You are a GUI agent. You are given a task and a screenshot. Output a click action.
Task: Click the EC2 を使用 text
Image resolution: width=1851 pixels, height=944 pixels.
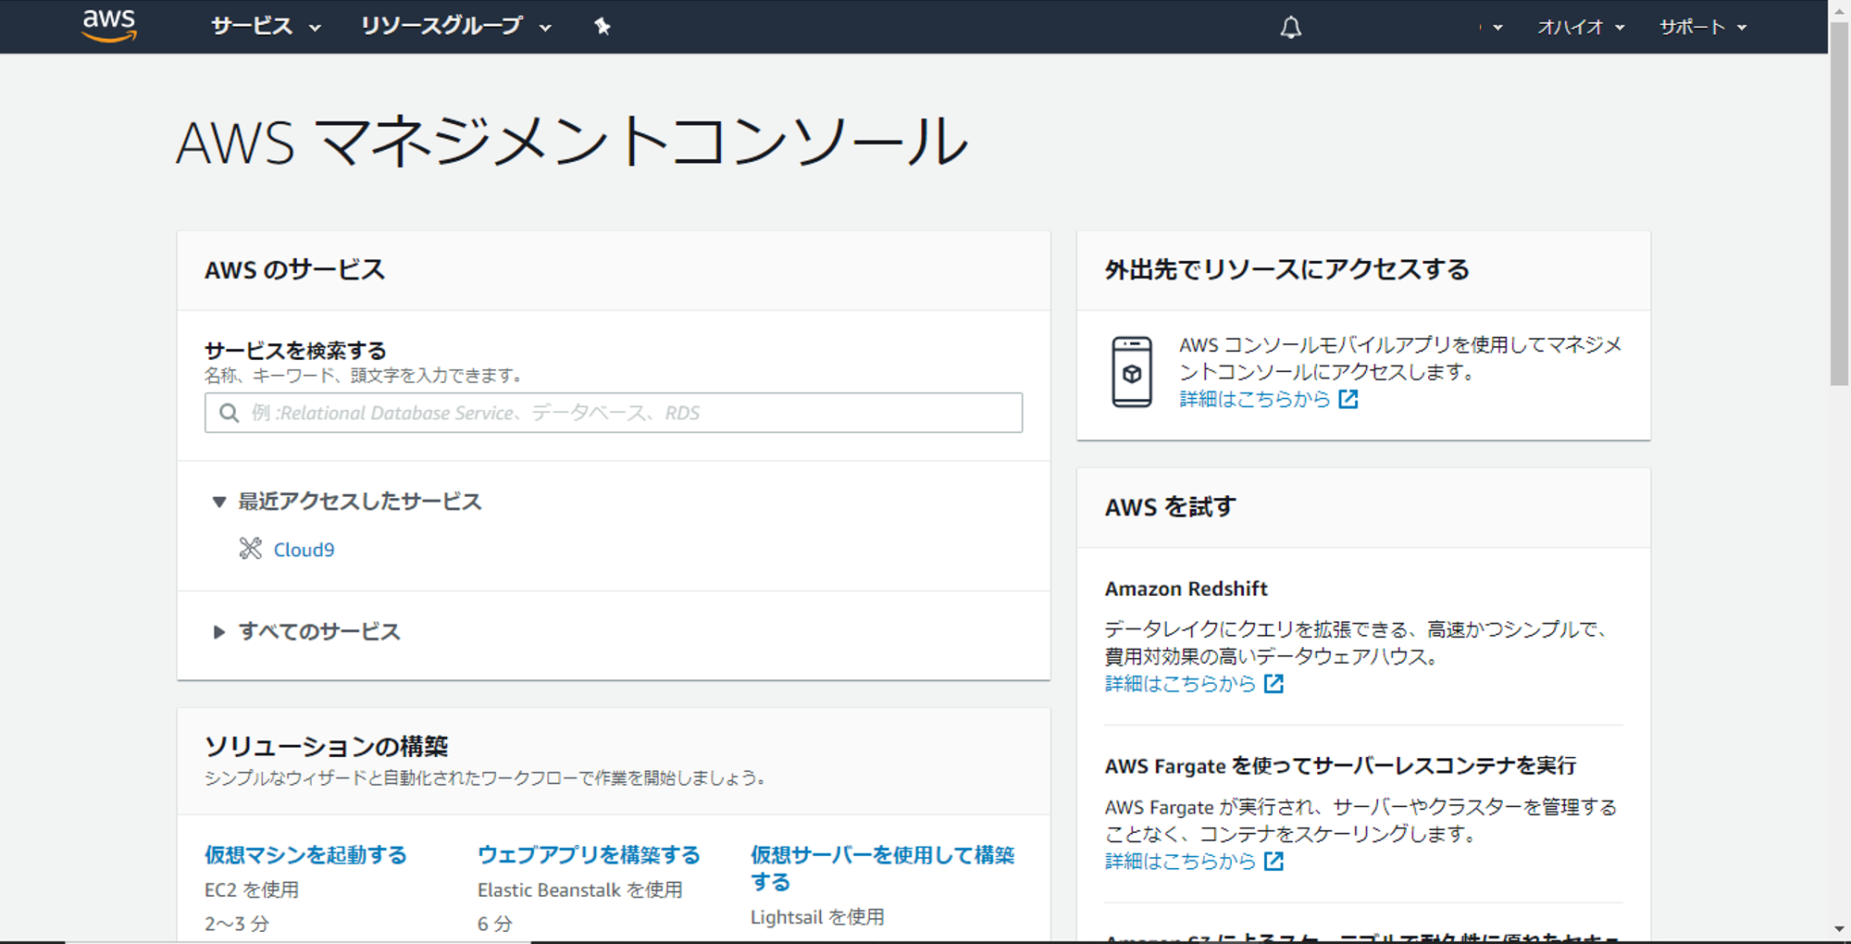[x=252, y=890]
